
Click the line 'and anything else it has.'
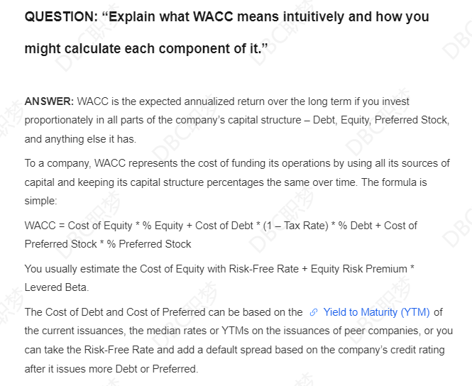(80, 139)
